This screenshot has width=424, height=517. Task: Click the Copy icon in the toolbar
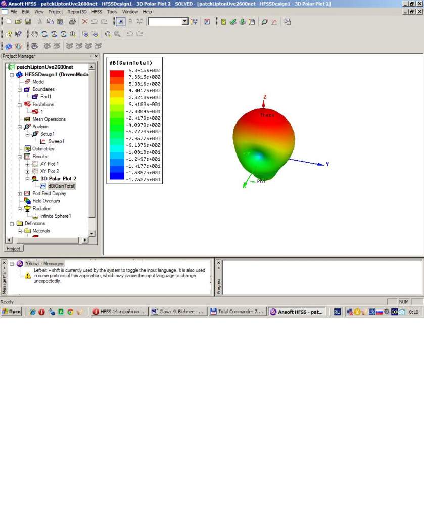pos(50,22)
